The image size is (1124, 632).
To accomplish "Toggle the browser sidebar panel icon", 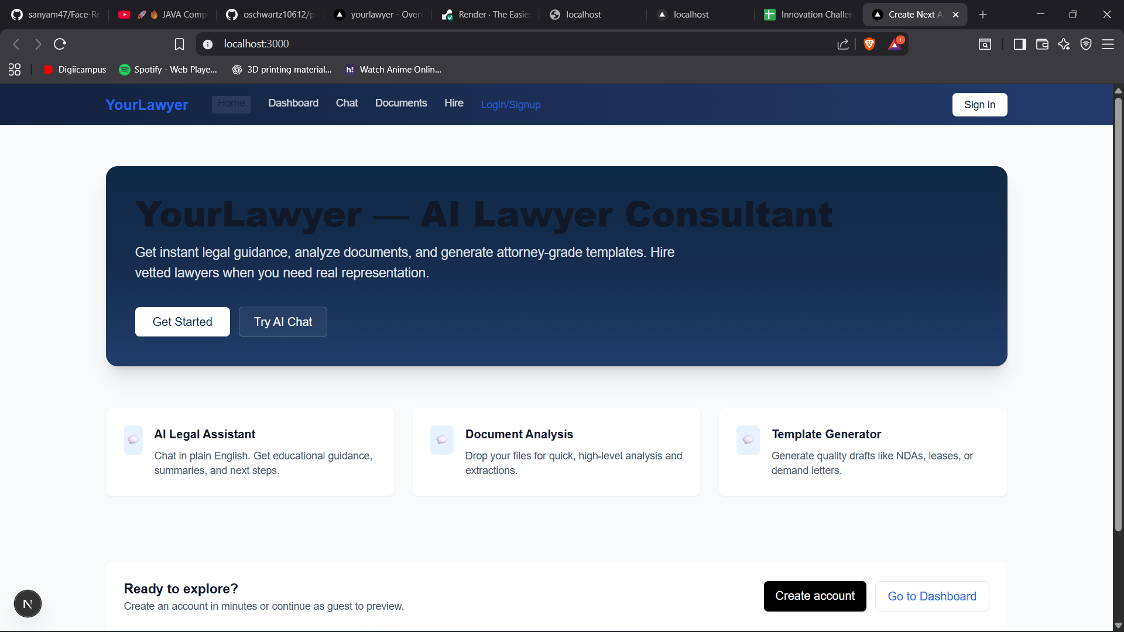I will click(1020, 44).
